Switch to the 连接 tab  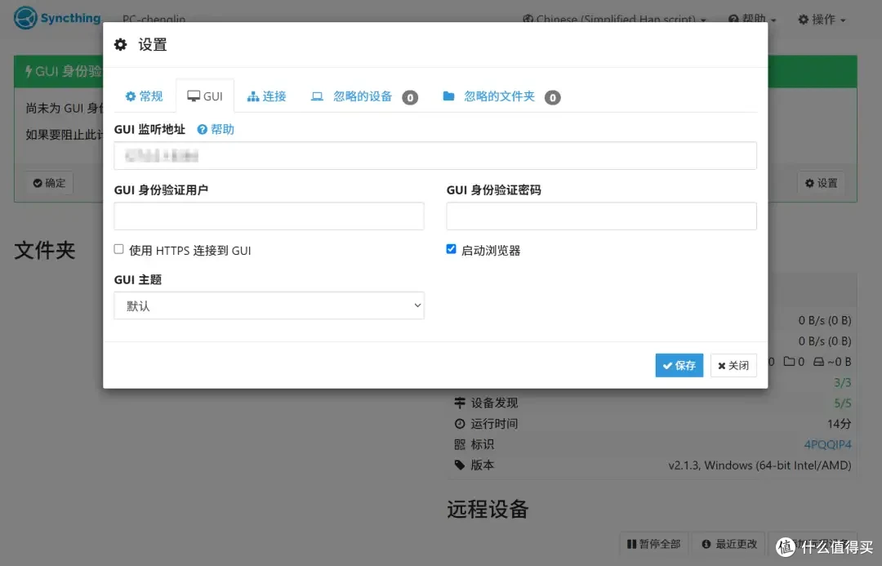266,96
